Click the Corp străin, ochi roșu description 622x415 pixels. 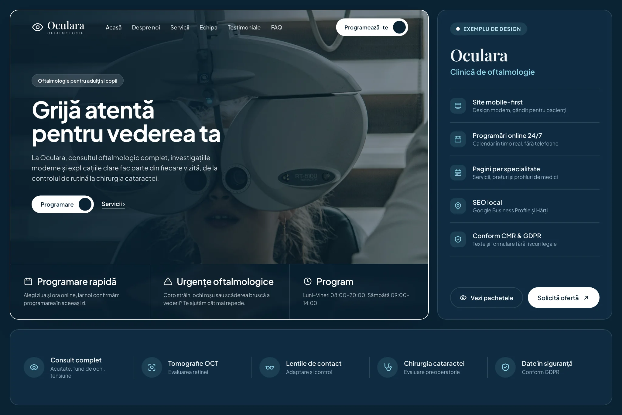click(x=217, y=299)
